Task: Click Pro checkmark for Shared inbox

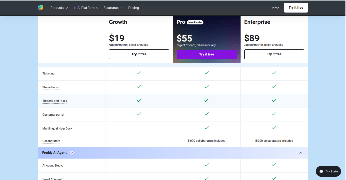Action: [x=206, y=87]
